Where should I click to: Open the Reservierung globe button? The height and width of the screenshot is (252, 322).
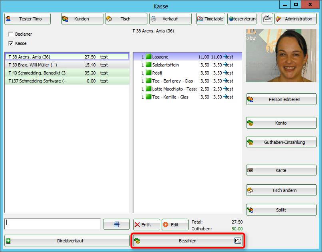point(242,19)
